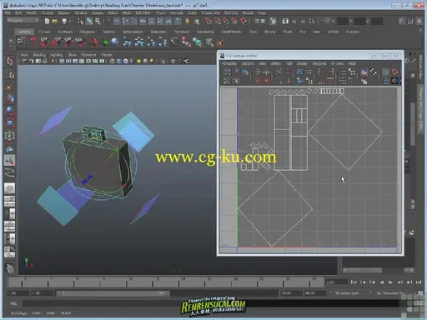Viewport: 427px width, 320px height.
Task: Open Maya File menu
Action: pyautogui.click(x=8, y=12)
